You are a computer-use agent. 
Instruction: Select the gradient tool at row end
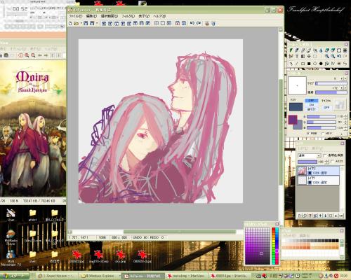345,50
